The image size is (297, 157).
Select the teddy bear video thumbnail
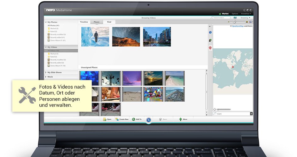click(x=111, y=94)
